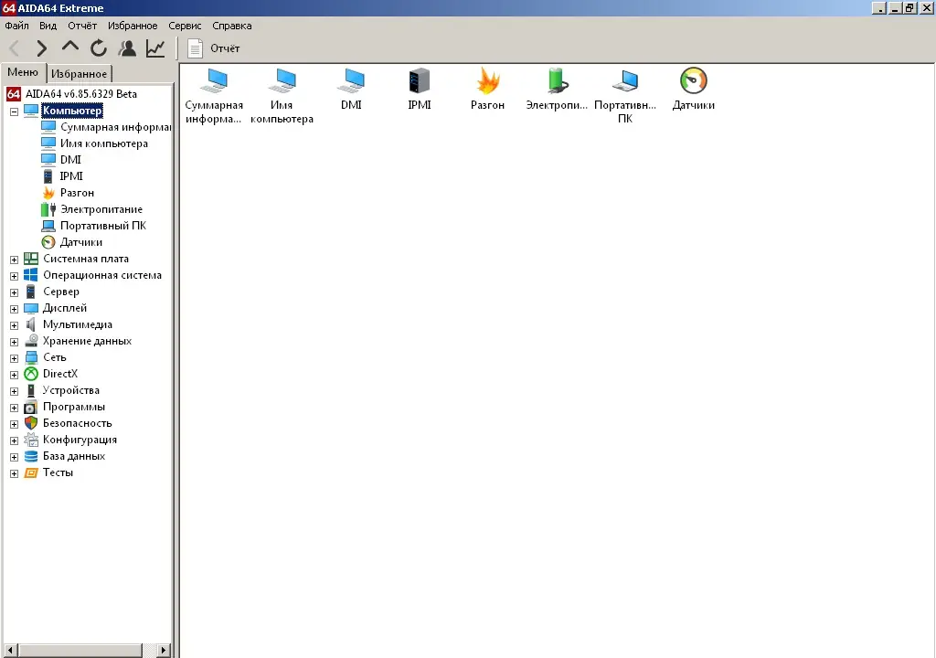Viewport: 936px width, 658px height.
Task: Expand the Безопасность branch
Action: [x=14, y=424]
